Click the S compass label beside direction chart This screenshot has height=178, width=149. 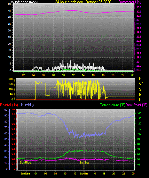point(140,89)
